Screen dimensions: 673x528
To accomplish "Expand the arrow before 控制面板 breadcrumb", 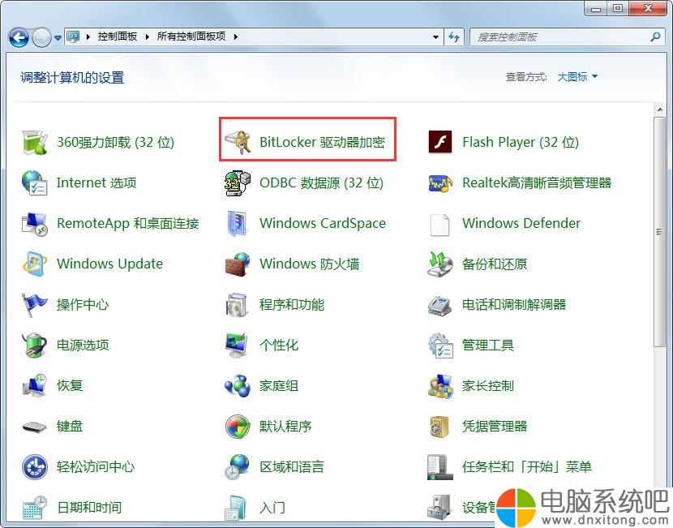I will (x=88, y=37).
